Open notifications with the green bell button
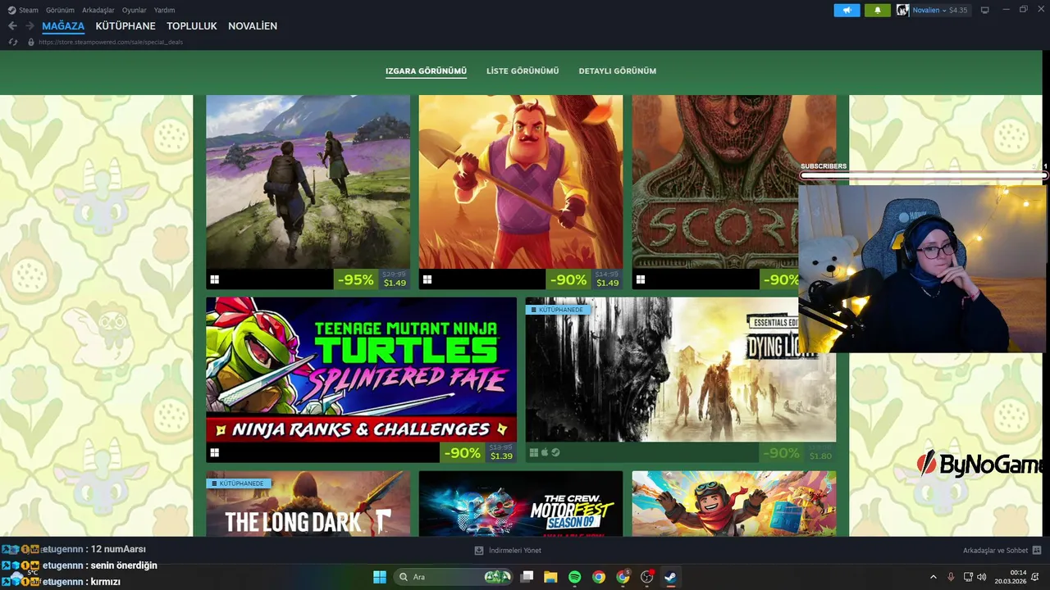Image resolution: width=1050 pixels, height=590 pixels. 877,10
